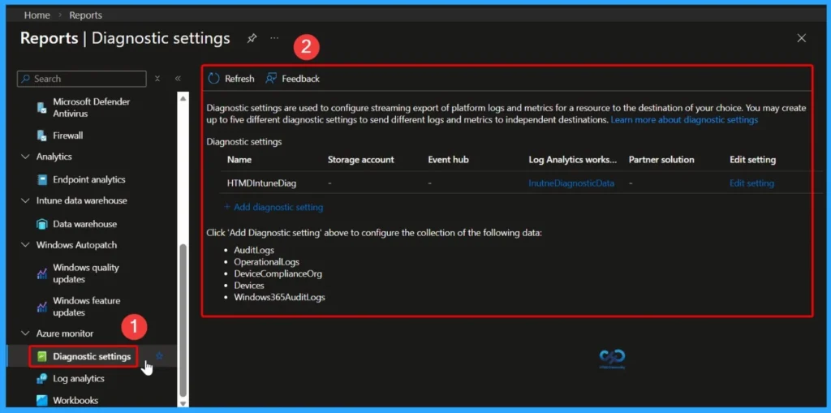This screenshot has height=413, width=831.
Task: Click the sidebar scrollbar up arrow
Action: (183, 98)
